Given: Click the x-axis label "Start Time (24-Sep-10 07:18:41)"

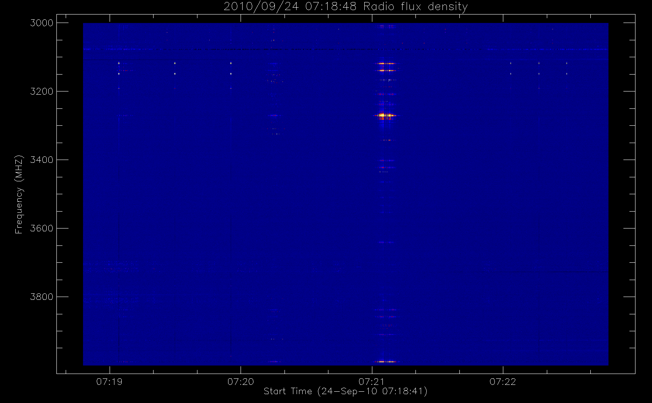Looking at the screenshot, I should click(x=345, y=391).
